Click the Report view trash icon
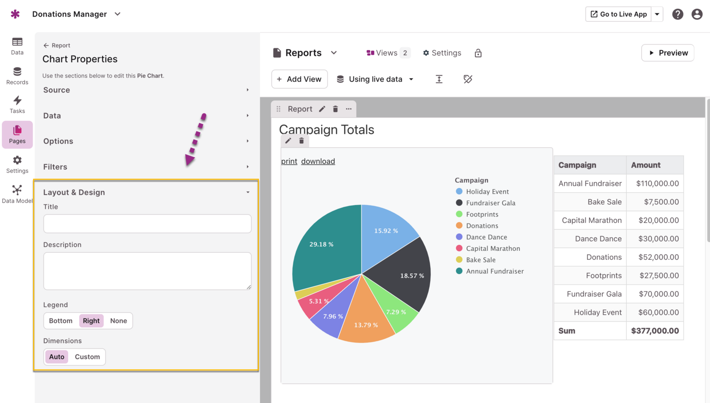The width and height of the screenshot is (710, 403). pyautogui.click(x=335, y=109)
